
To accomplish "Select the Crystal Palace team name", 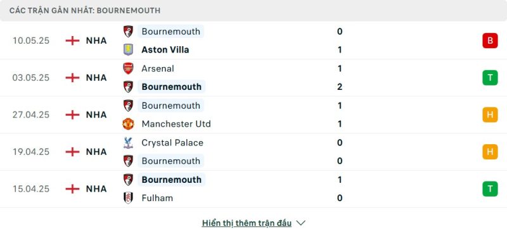I will (172, 142).
